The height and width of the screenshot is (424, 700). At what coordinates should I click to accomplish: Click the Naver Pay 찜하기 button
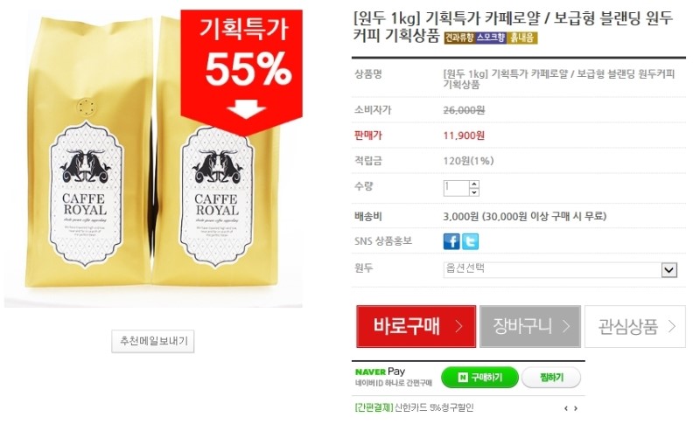pos(551,378)
